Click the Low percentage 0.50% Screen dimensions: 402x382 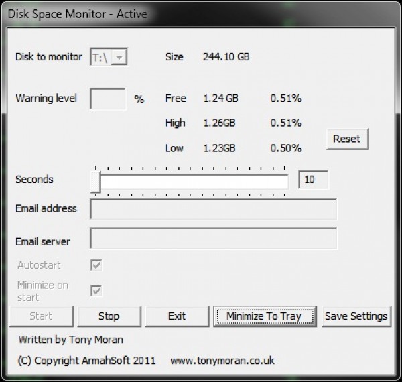pyautogui.click(x=286, y=148)
